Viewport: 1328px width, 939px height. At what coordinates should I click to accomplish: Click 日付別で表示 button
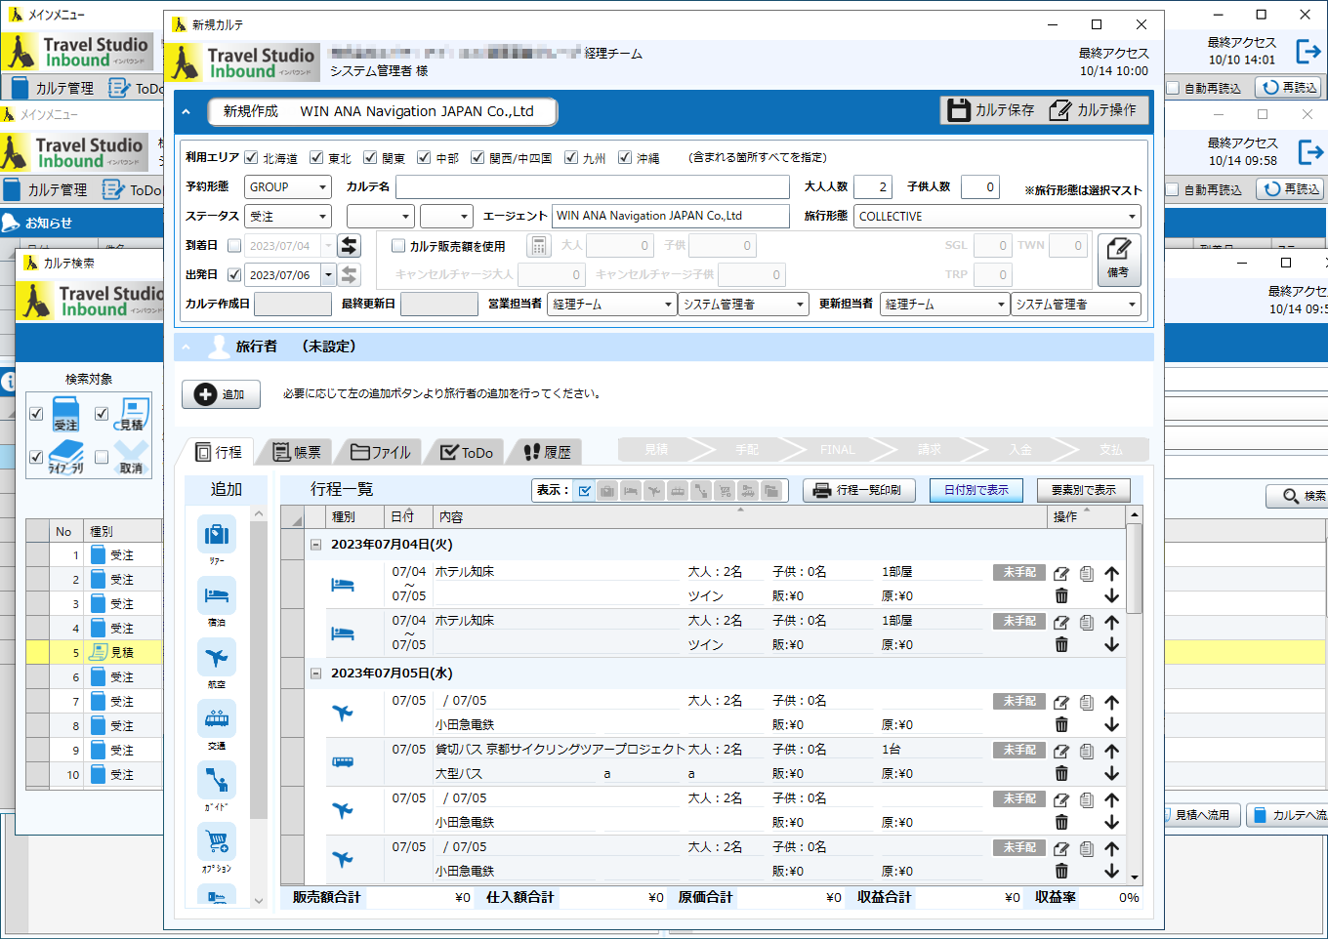tap(975, 490)
